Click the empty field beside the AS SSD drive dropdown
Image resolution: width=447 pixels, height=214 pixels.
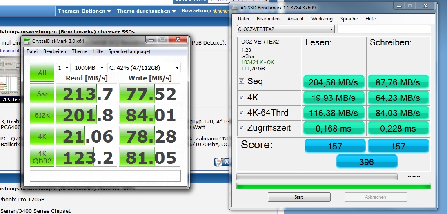click(x=384, y=29)
